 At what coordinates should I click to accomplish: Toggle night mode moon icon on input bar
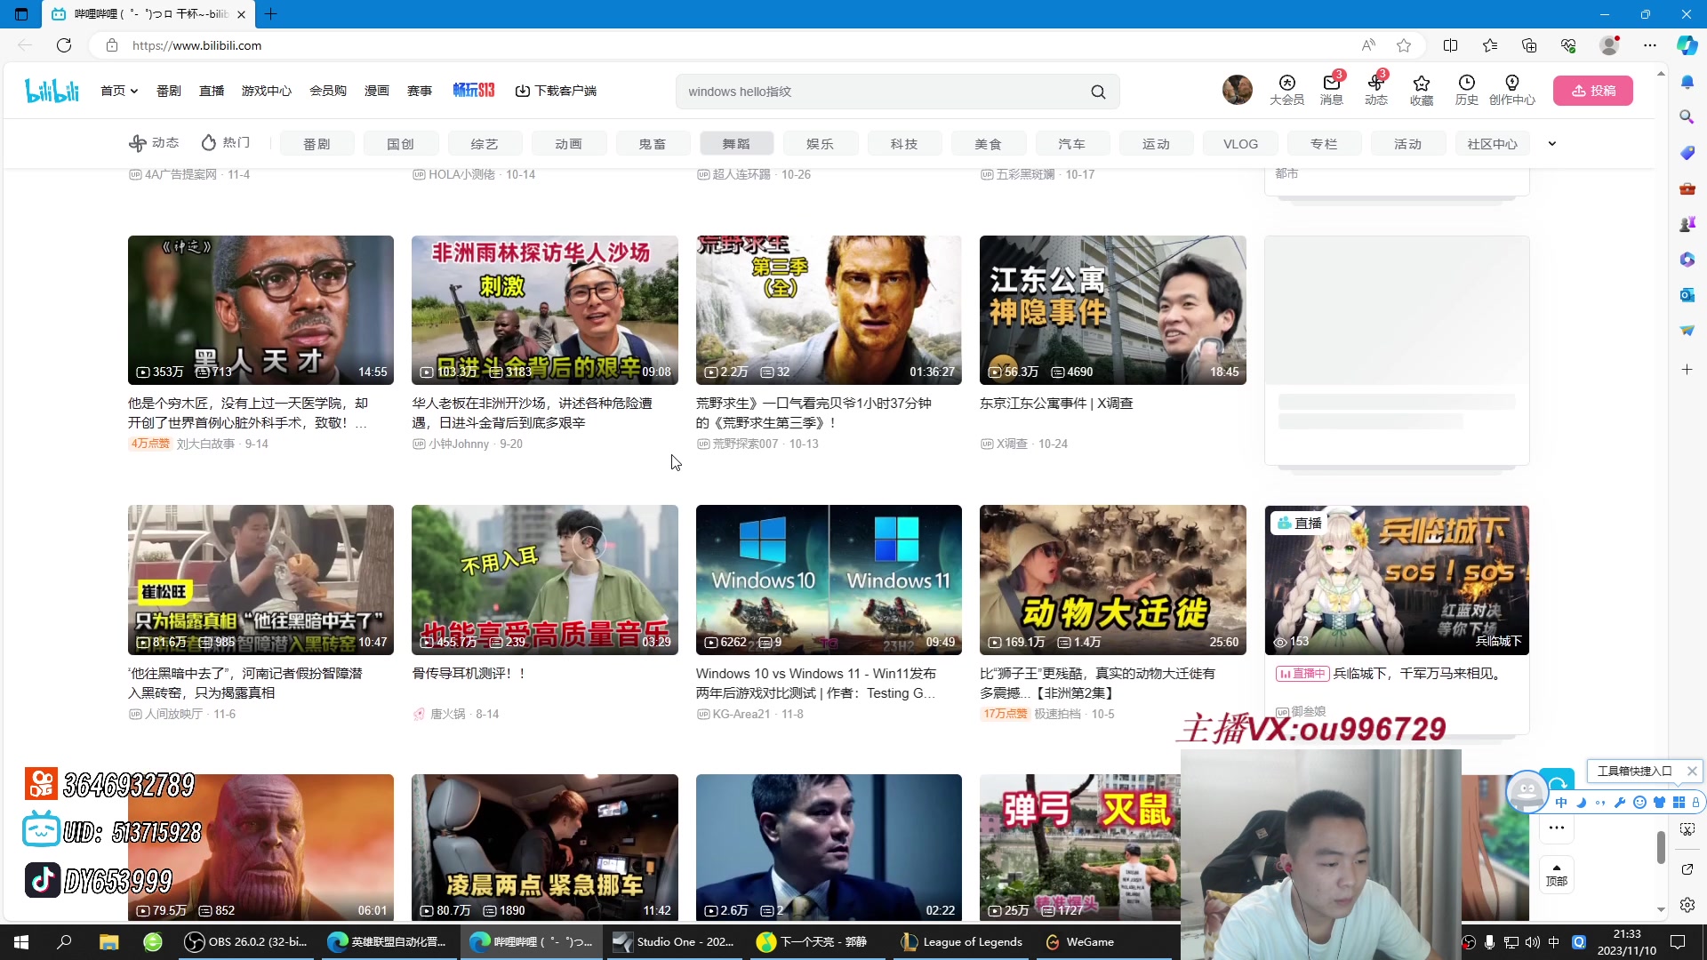(1582, 803)
